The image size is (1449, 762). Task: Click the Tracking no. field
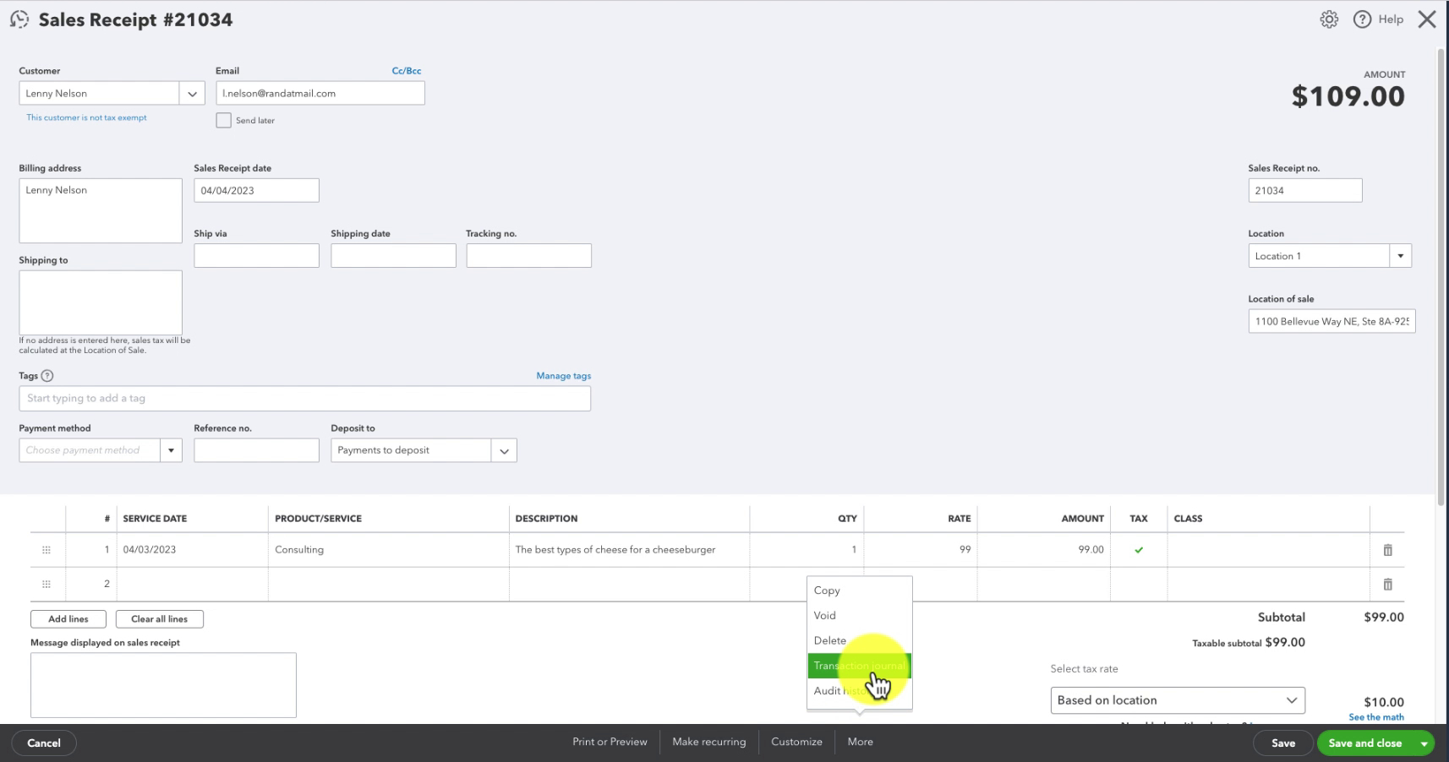[x=528, y=256]
